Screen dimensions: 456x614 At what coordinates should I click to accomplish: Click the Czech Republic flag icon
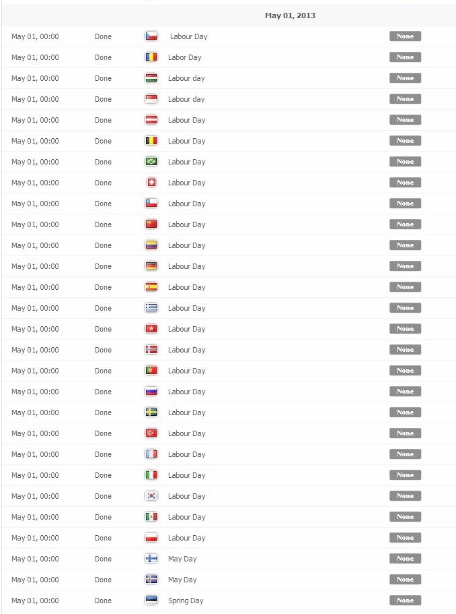[x=151, y=36]
